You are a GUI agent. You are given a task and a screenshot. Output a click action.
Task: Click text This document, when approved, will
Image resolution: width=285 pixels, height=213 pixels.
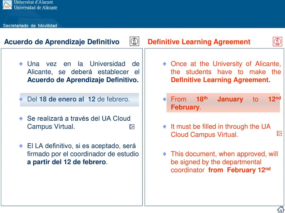click(225, 154)
